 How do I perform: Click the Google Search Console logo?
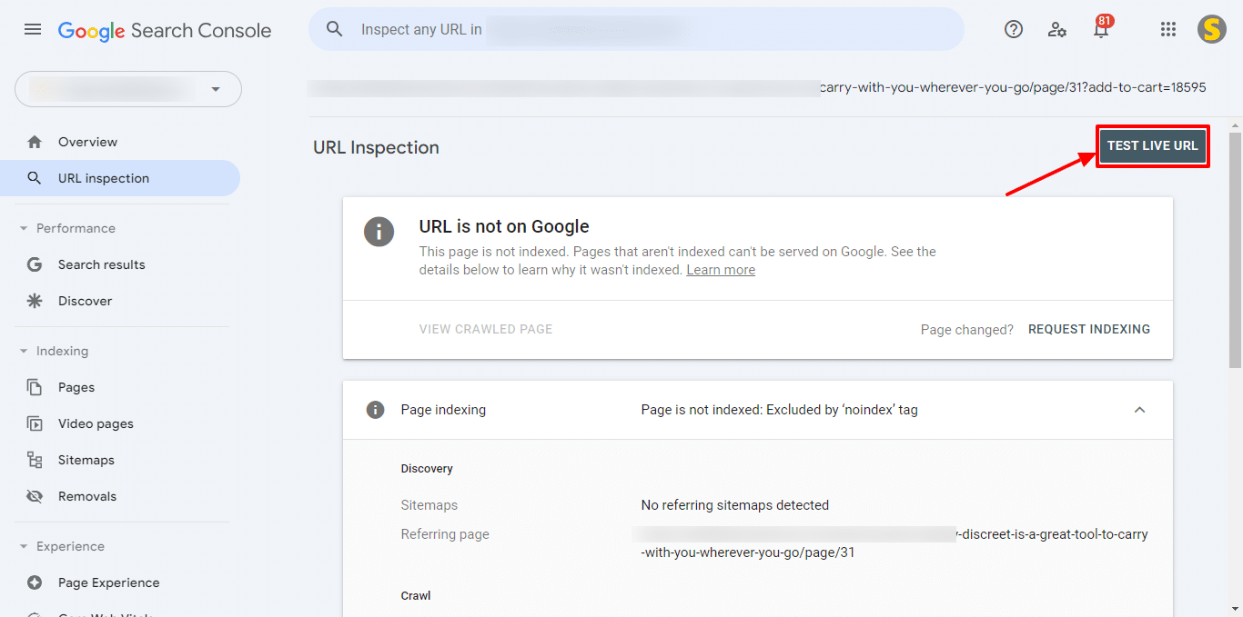(x=165, y=30)
